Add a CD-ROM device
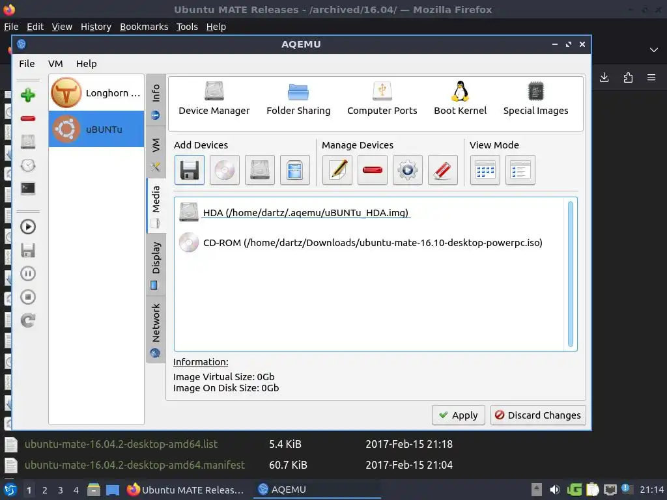The width and height of the screenshot is (667, 500). pyautogui.click(x=225, y=170)
